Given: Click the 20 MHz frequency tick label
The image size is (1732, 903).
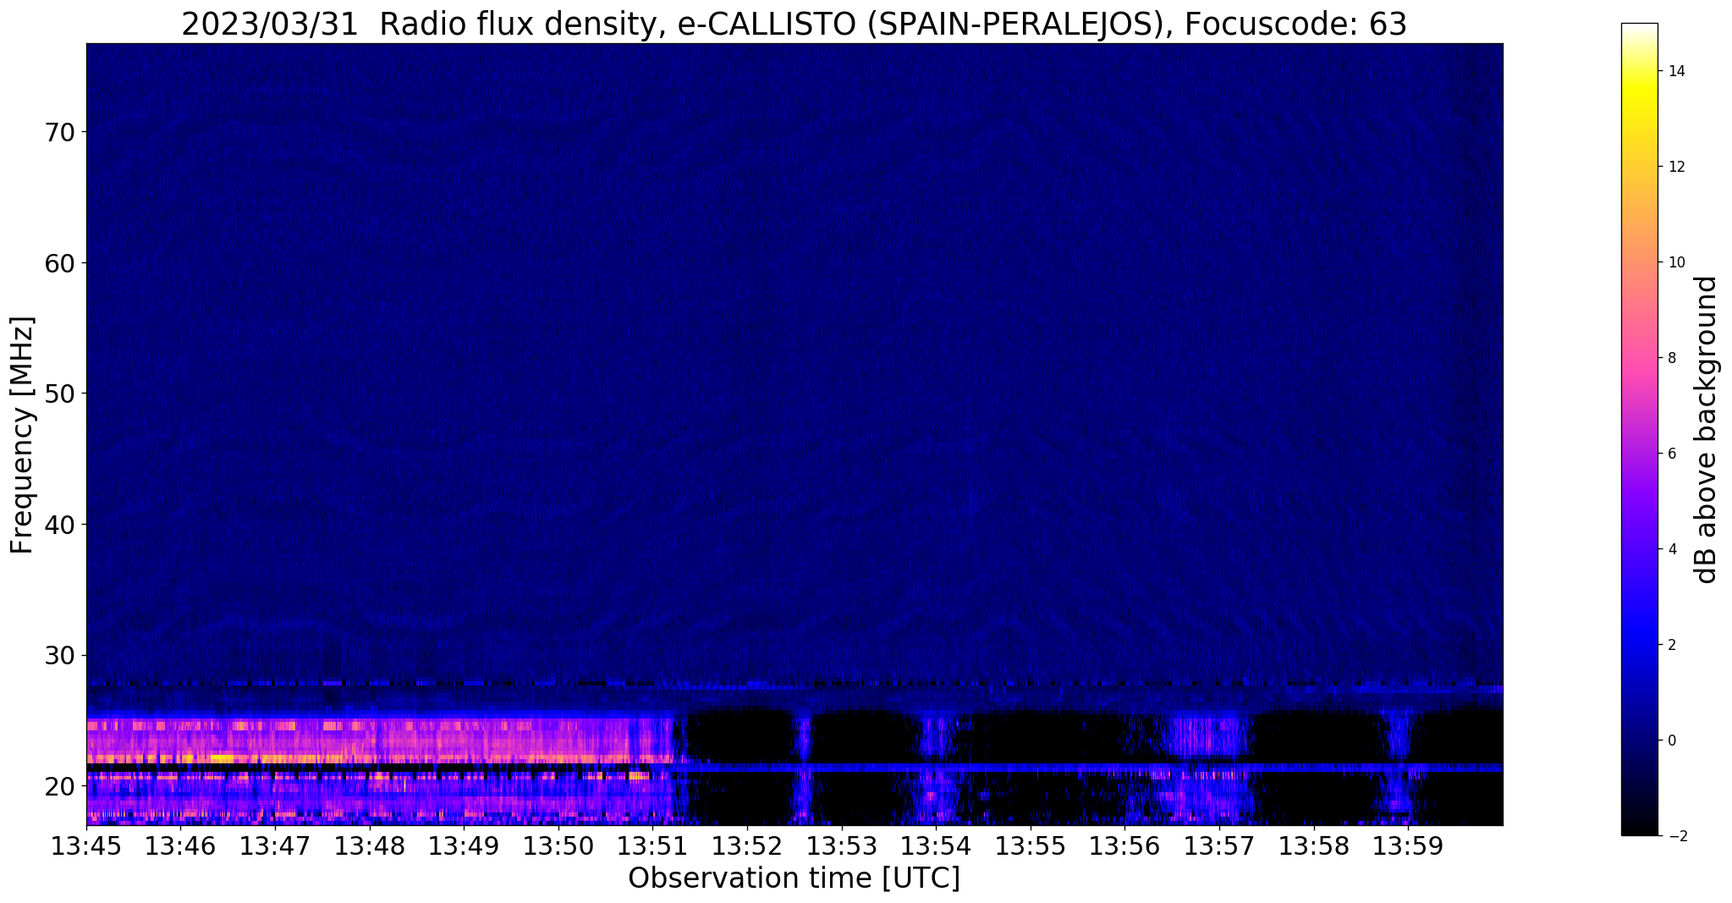Looking at the screenshot, I should click(59, 786).
